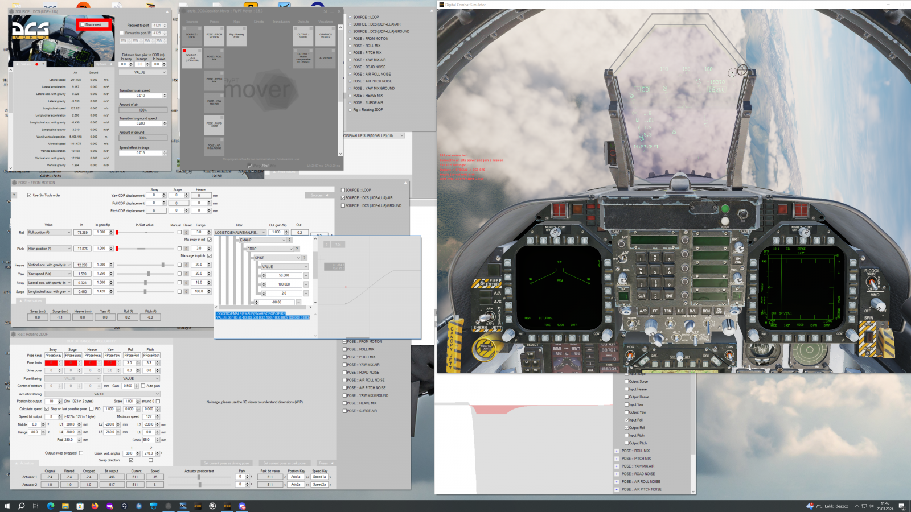
Task: Open CROP filter type dropdown
Action: tap(270, 249)
